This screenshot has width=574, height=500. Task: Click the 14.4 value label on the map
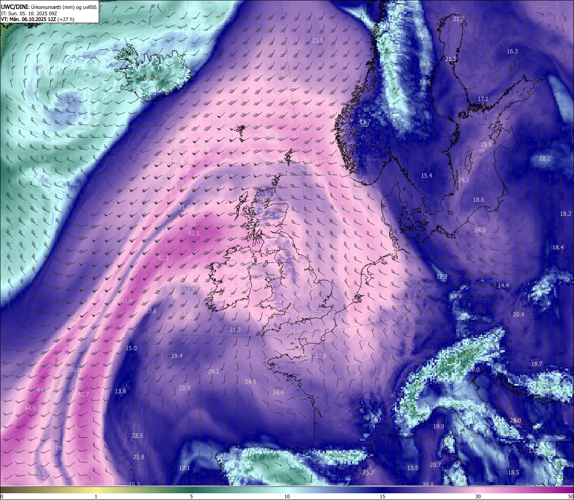(503, 285)
